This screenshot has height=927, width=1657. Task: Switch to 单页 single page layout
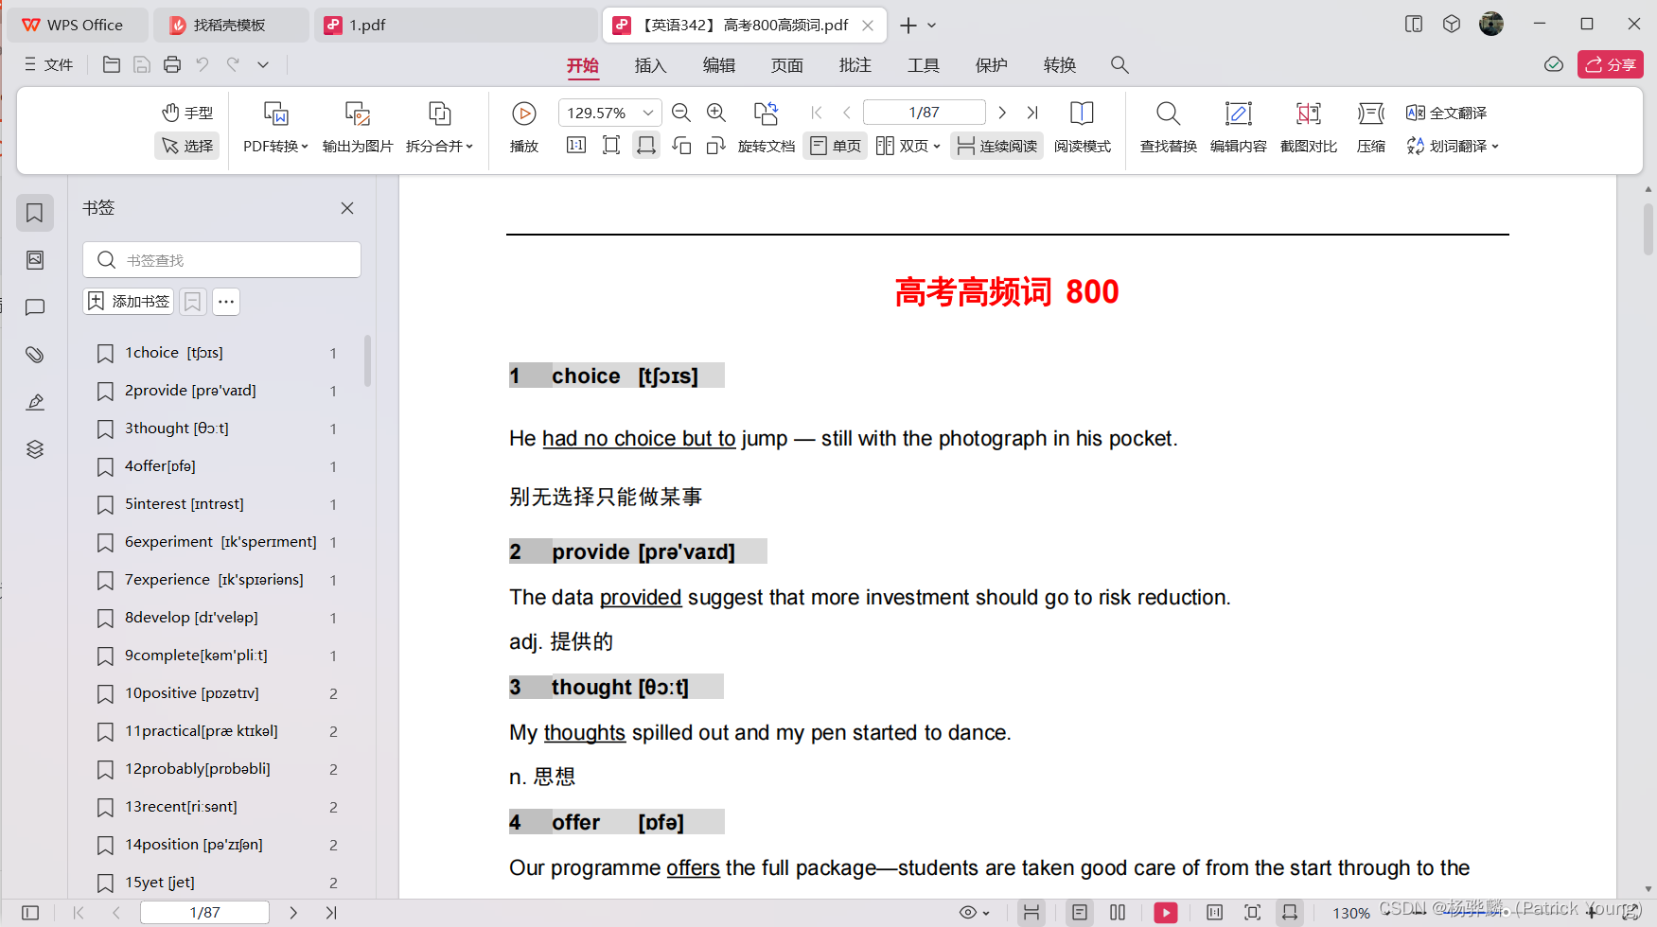pos(836,146)
